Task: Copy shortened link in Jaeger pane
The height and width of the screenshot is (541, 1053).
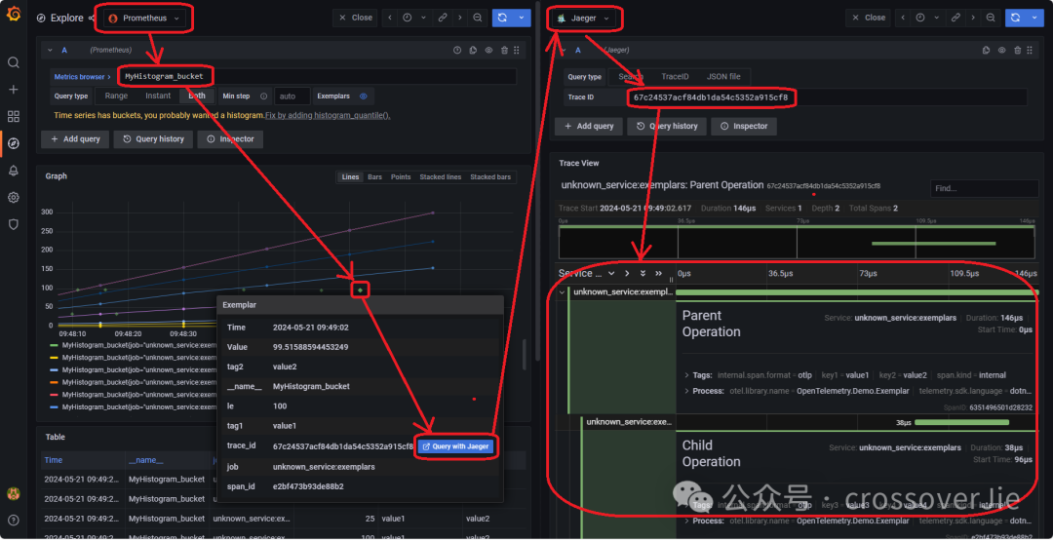Action: tap(955, 19)
